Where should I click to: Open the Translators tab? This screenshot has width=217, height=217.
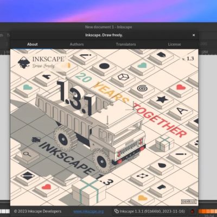click(126, 44)
